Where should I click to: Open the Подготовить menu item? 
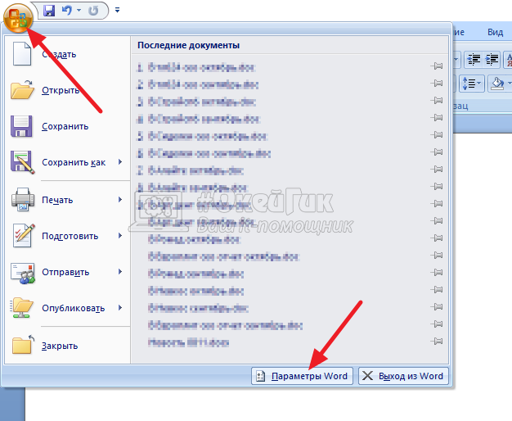tap(67, 236)
